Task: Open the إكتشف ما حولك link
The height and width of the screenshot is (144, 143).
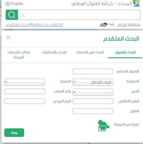Action: pyautogui.click(x=49, y=25)
